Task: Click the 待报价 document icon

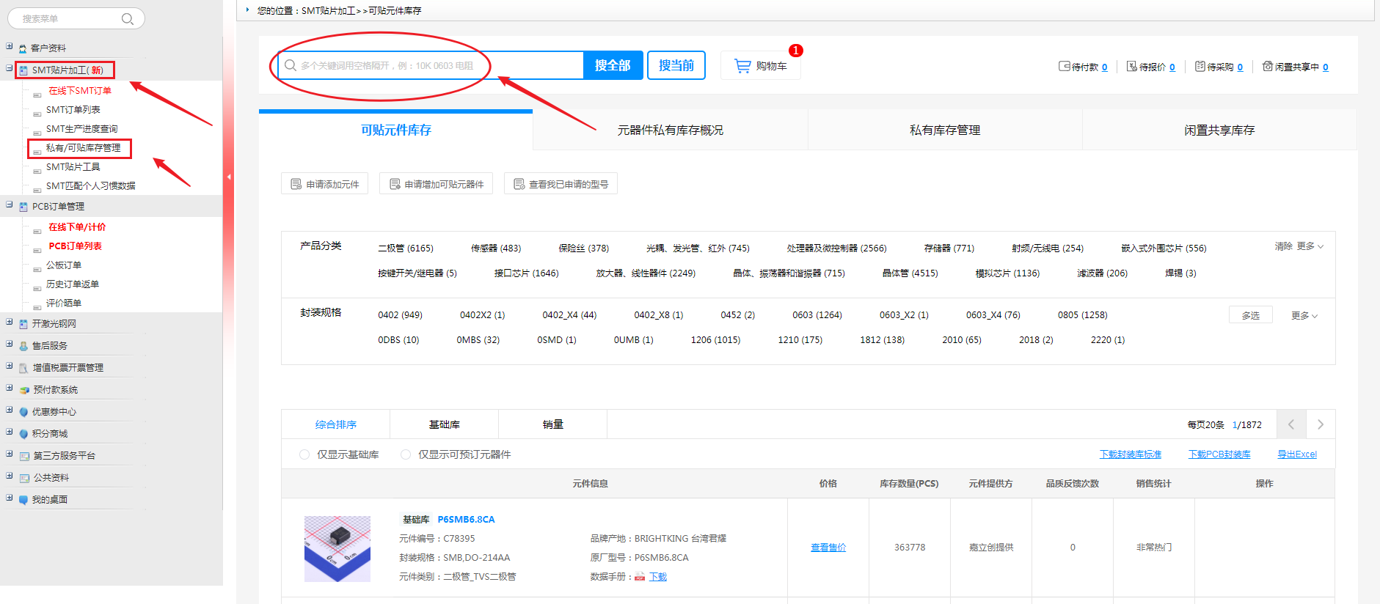Action: pyautogui.click(x=1131, y=67)
